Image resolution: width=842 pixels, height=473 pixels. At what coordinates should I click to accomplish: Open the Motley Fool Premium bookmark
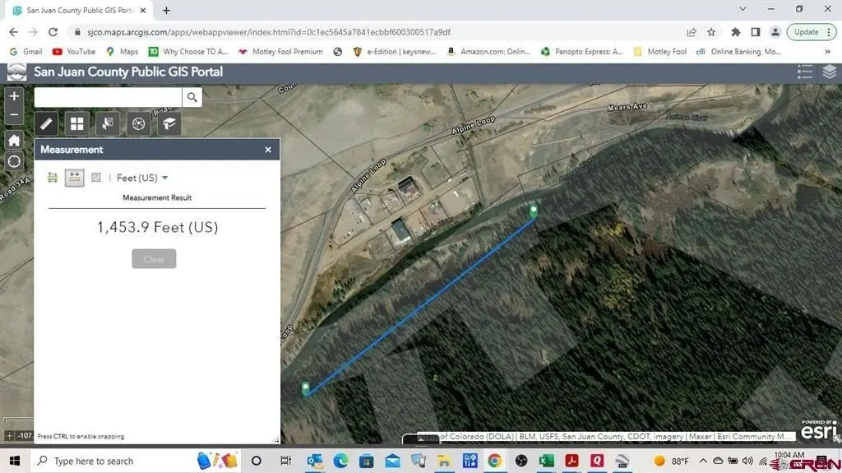(280, 51)
